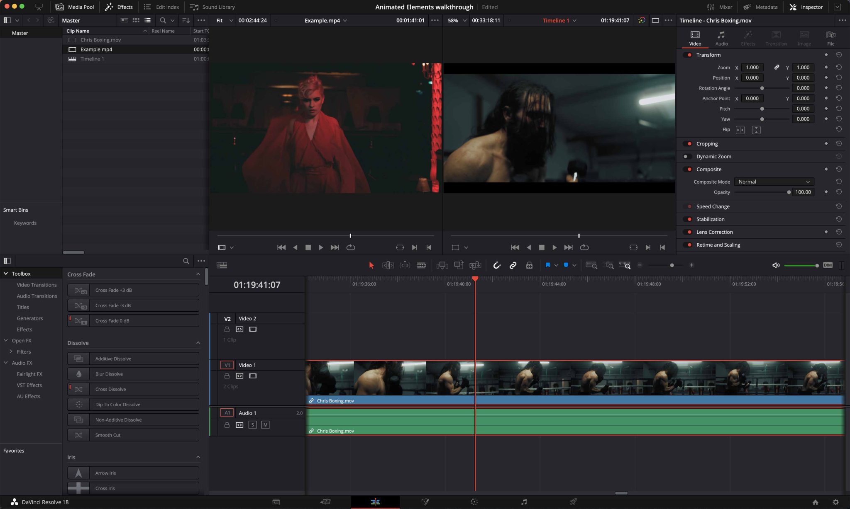Collapse the Dissolve transitions section

click(198, 343)
